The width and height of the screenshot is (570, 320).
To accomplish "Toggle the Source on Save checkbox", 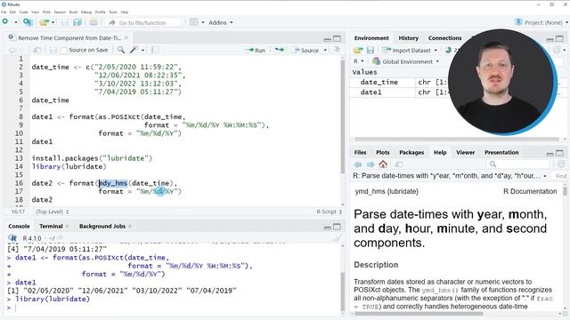I will pyautogui.click(x=64, y=51).
